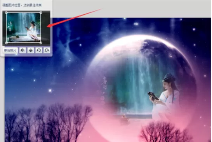Click the 更换照片 replace photo button

10,50
